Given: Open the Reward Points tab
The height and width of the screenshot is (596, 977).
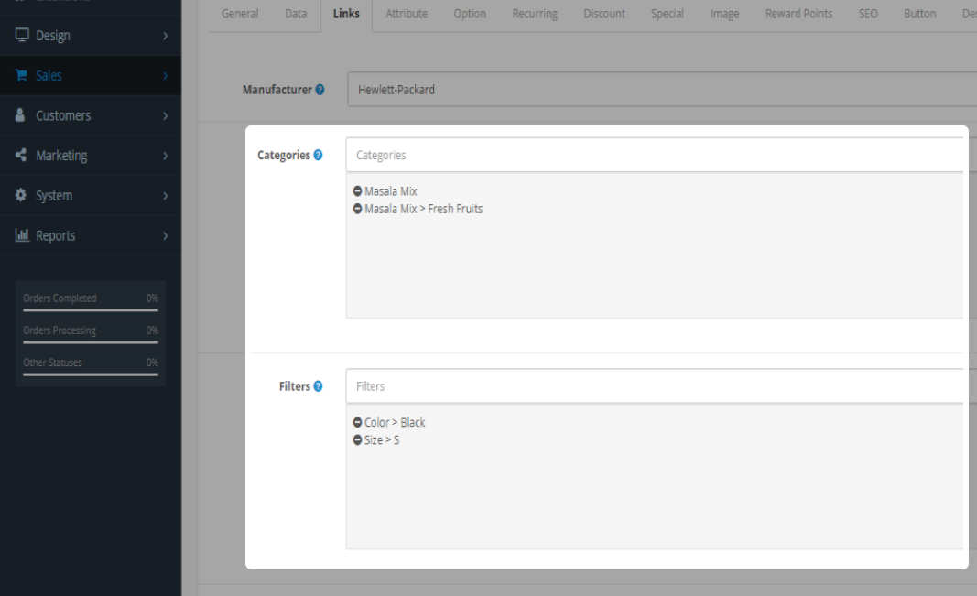Looking at the screenshot, I should click(x=798, y=14).
